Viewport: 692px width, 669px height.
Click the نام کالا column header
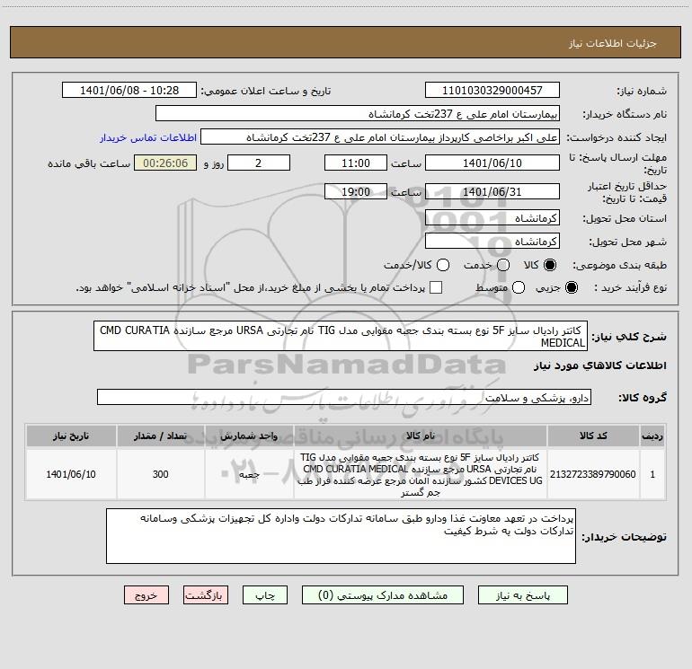coord(421,436)
